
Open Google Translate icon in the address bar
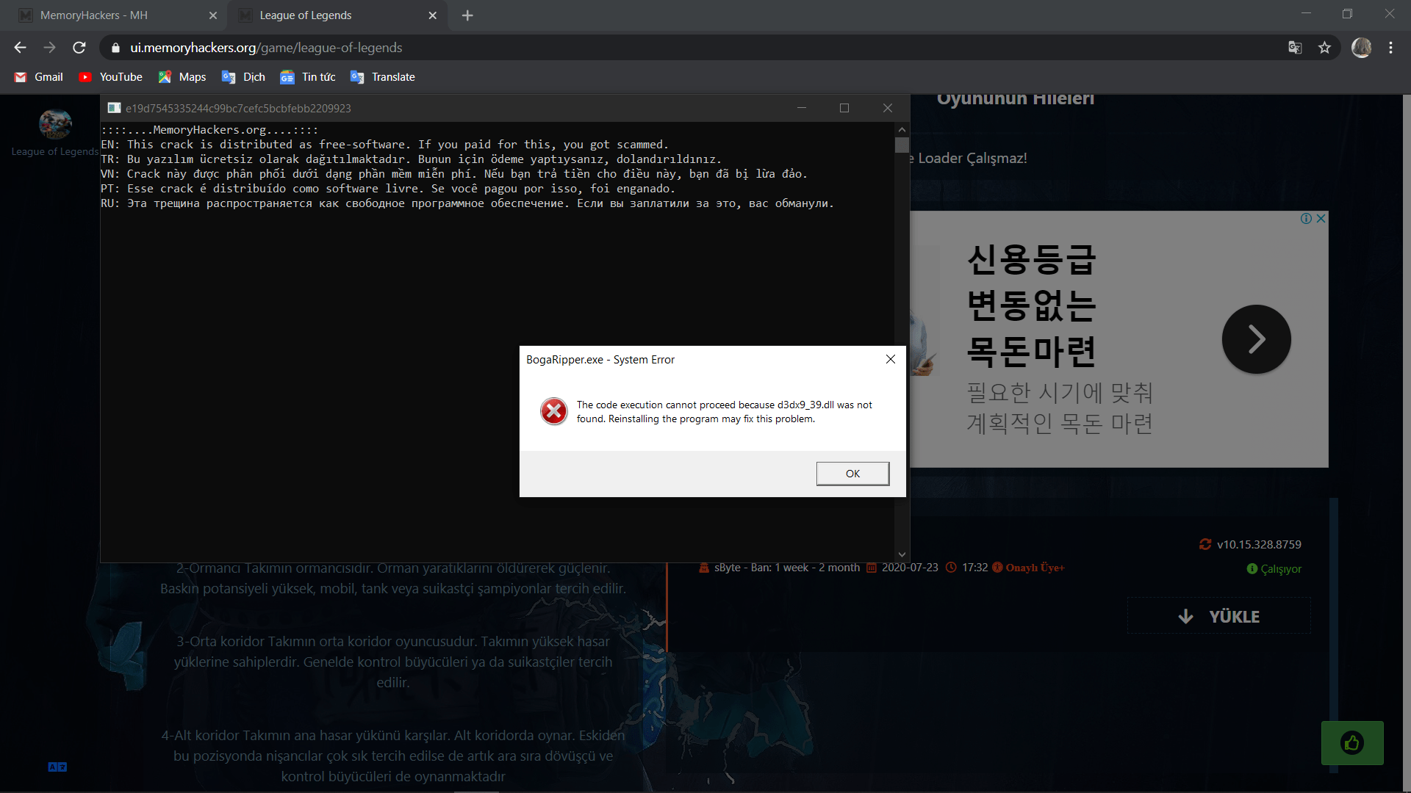(1295, 48)
